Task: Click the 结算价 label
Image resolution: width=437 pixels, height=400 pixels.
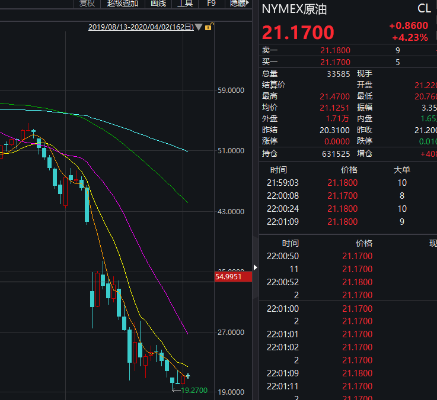Action: click(274, 85)
